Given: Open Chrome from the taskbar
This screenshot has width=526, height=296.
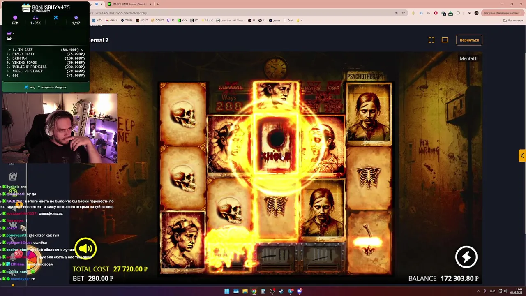Looking at the screenshot, I should (254, 291).
